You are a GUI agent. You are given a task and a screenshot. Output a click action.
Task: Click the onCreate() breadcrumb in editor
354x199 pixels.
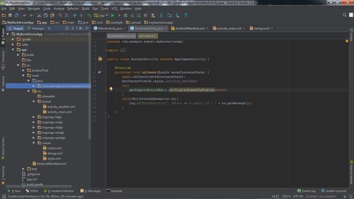point(148,36)
